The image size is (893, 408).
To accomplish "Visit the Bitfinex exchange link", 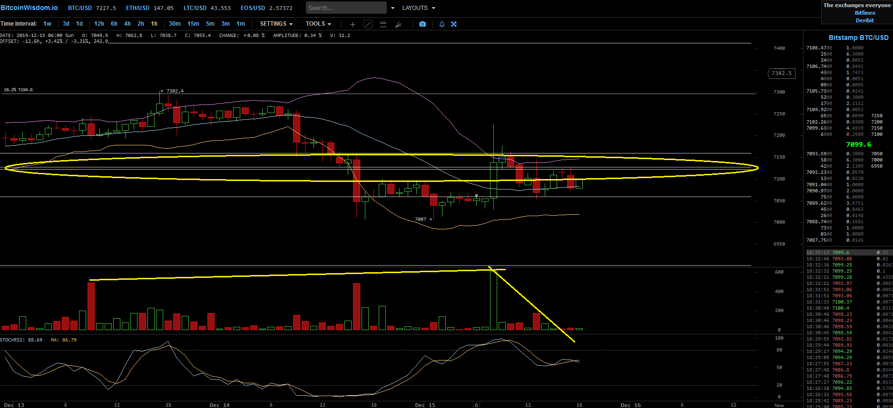I will 865,13.
